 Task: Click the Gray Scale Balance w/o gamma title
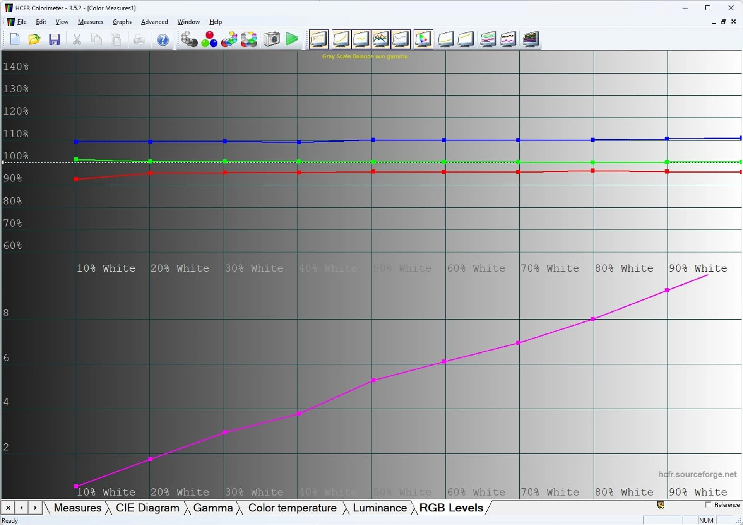[x=365, y=56]
